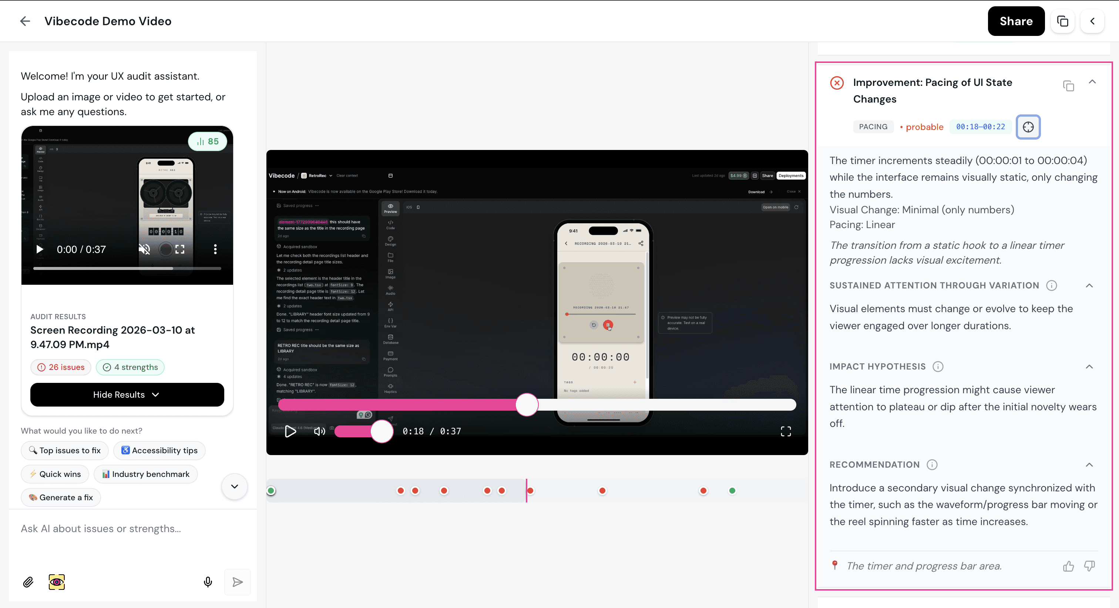Image resolution: width=1119 pixels, height=608 pixels.
Task: Click the Top issues to fix suggestion
Action: [65, 450]
